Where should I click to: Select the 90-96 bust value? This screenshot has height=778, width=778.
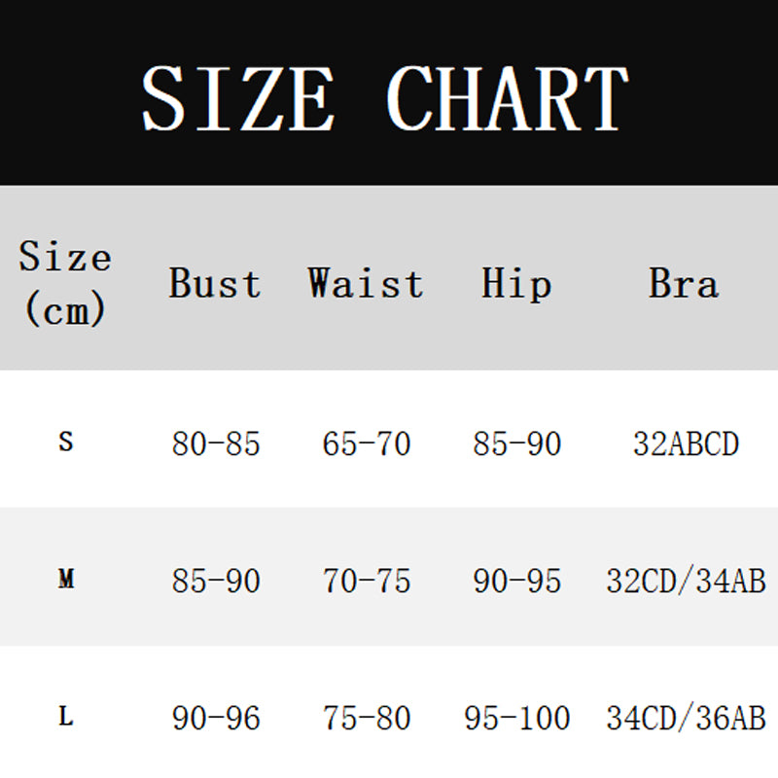click(x=216, y=718)
